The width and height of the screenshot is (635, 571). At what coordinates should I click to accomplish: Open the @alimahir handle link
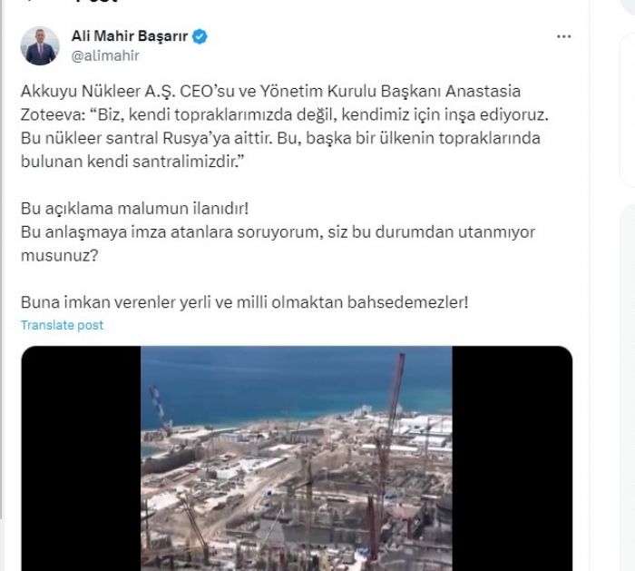(105, 55)
